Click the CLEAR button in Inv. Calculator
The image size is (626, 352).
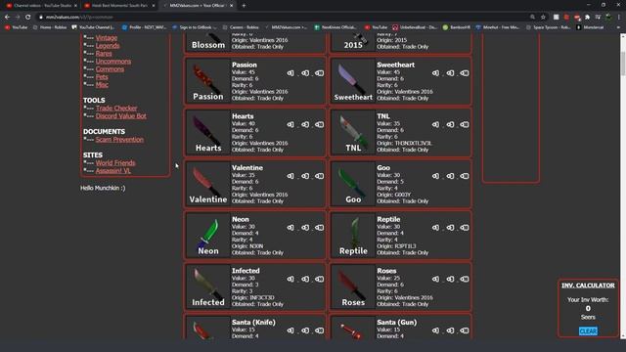tap(588, 331)
